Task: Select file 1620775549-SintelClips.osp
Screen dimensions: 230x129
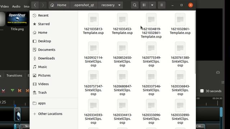Action: pyautogui.click(x=151, y=54)
